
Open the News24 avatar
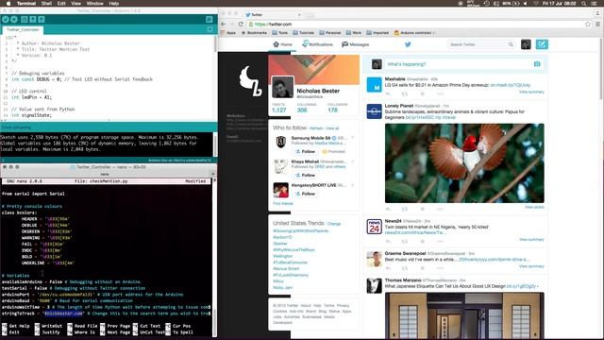point(374,227)
